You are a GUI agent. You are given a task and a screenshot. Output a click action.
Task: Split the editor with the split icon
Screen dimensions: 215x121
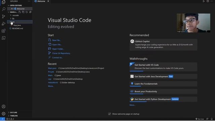[208, 1]
